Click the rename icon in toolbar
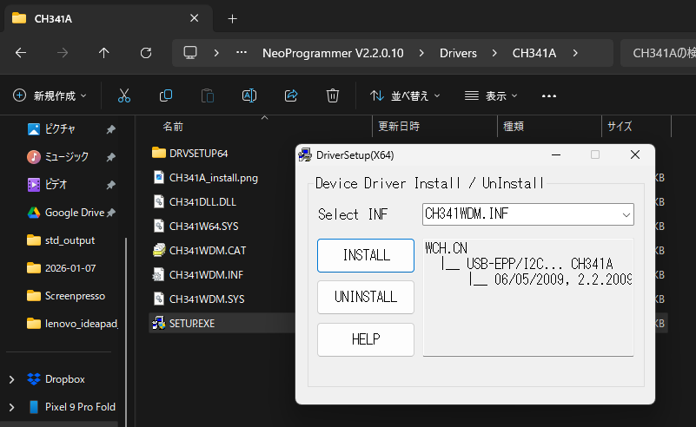 (x=249, y=95)
